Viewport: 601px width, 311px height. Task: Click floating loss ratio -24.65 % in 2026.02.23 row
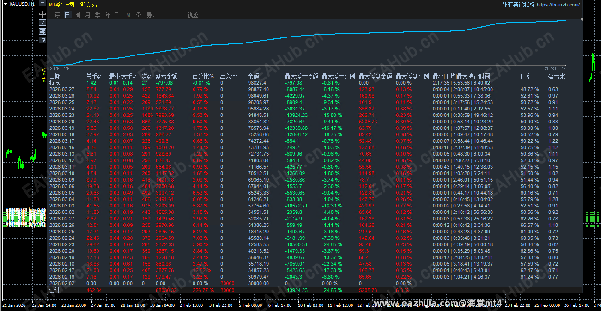click(x=332, y=244)
